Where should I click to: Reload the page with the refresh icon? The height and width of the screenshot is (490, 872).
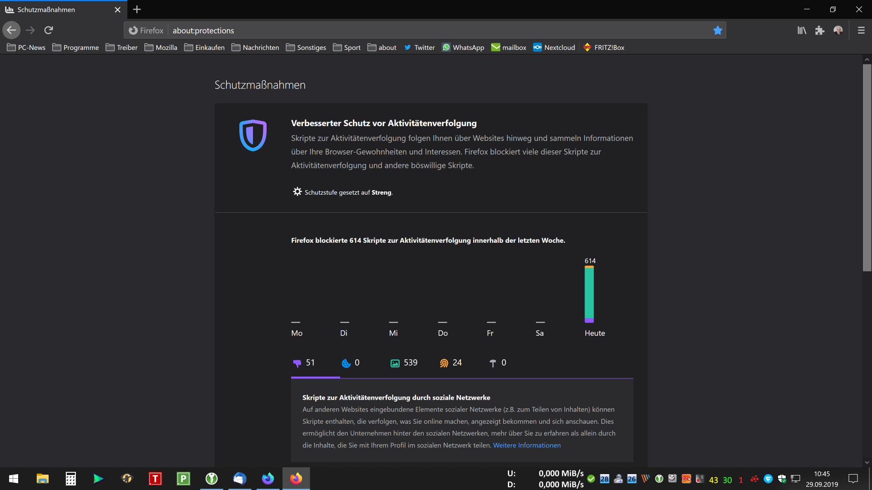(49, 30)
